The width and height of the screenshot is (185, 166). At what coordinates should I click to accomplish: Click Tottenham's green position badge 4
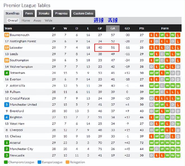7,73
